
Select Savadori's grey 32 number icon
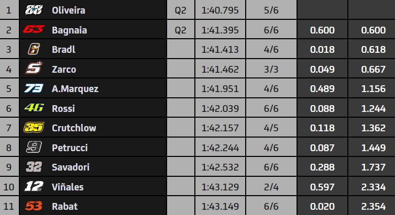[x=34, y=167]
